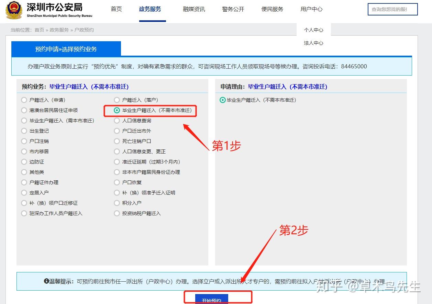Go to 首页 in the top navigation
This screenshot has height=304, width=432.
[116, 9]
